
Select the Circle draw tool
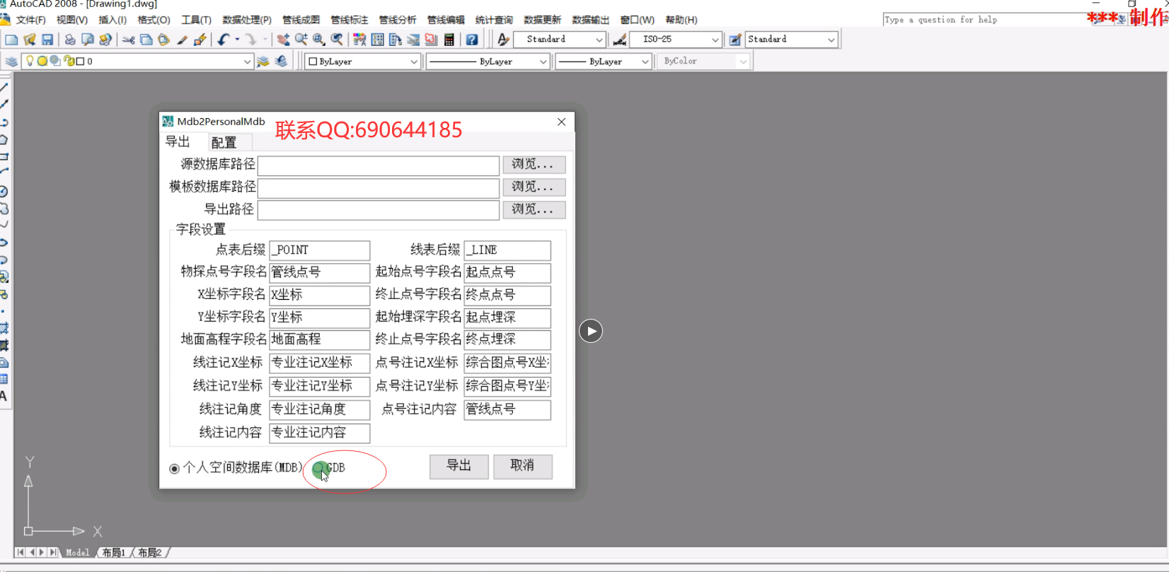[x=4, y=192]
